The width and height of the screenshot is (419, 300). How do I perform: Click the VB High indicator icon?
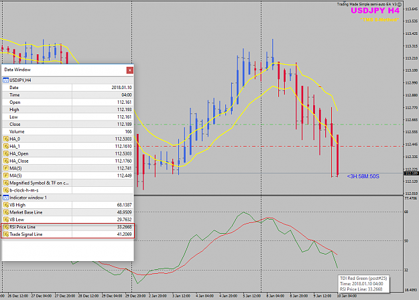[6, 205]
